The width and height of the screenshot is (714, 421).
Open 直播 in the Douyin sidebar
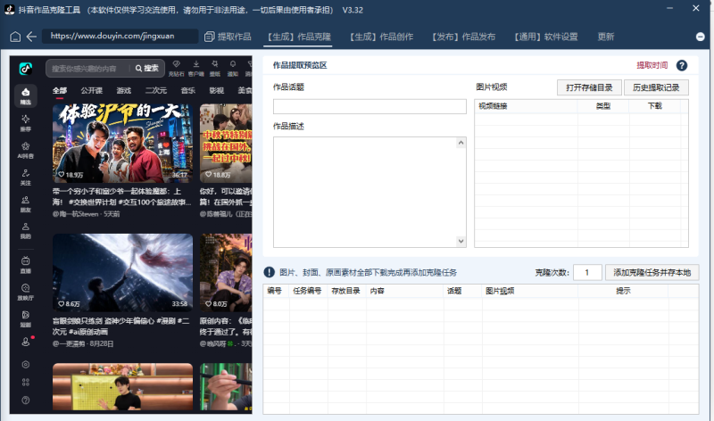tap(26, 265)
